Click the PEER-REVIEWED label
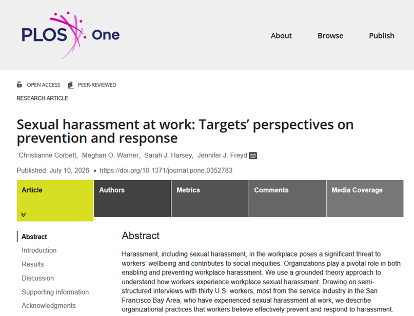 97,85
